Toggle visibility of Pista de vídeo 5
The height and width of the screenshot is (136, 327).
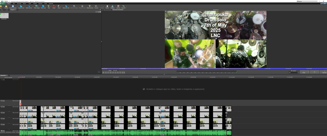2,101
